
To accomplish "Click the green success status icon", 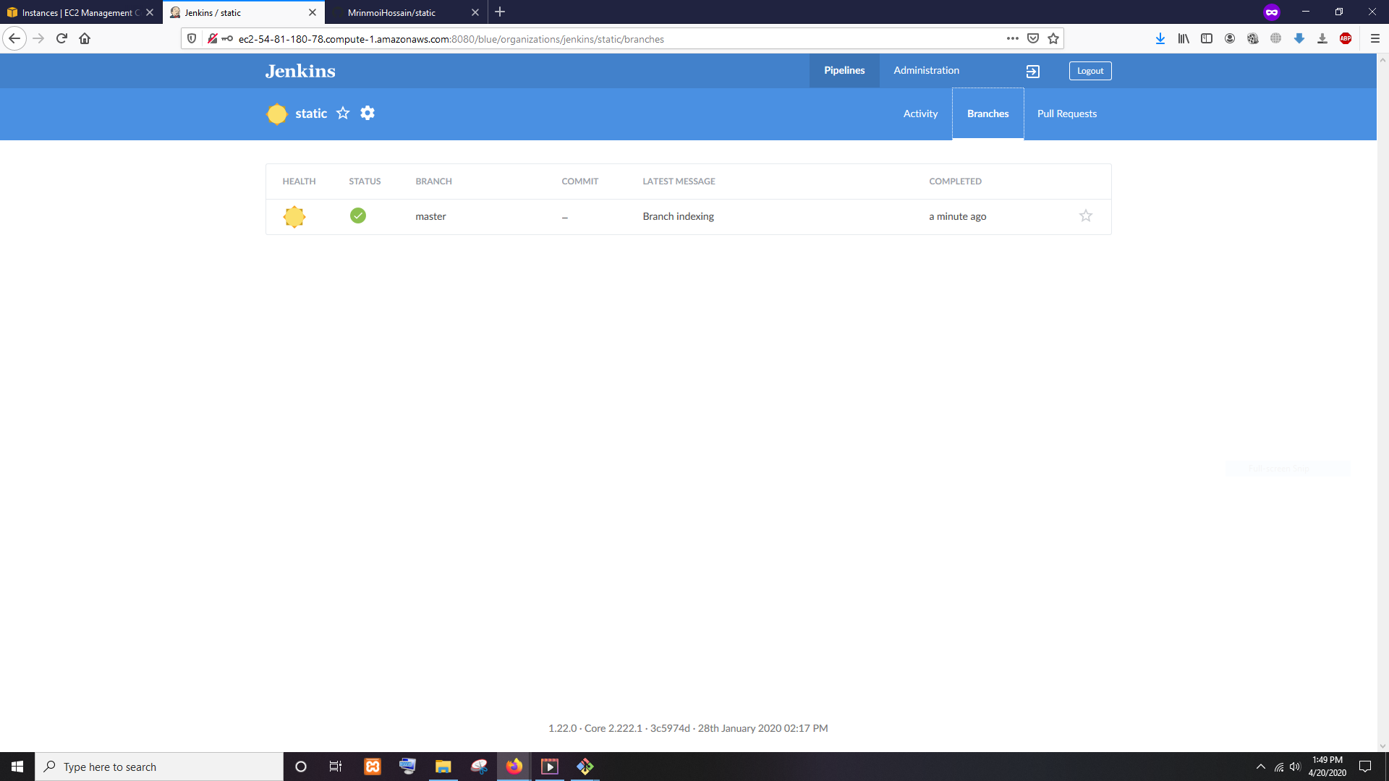I will pos(358,216).
